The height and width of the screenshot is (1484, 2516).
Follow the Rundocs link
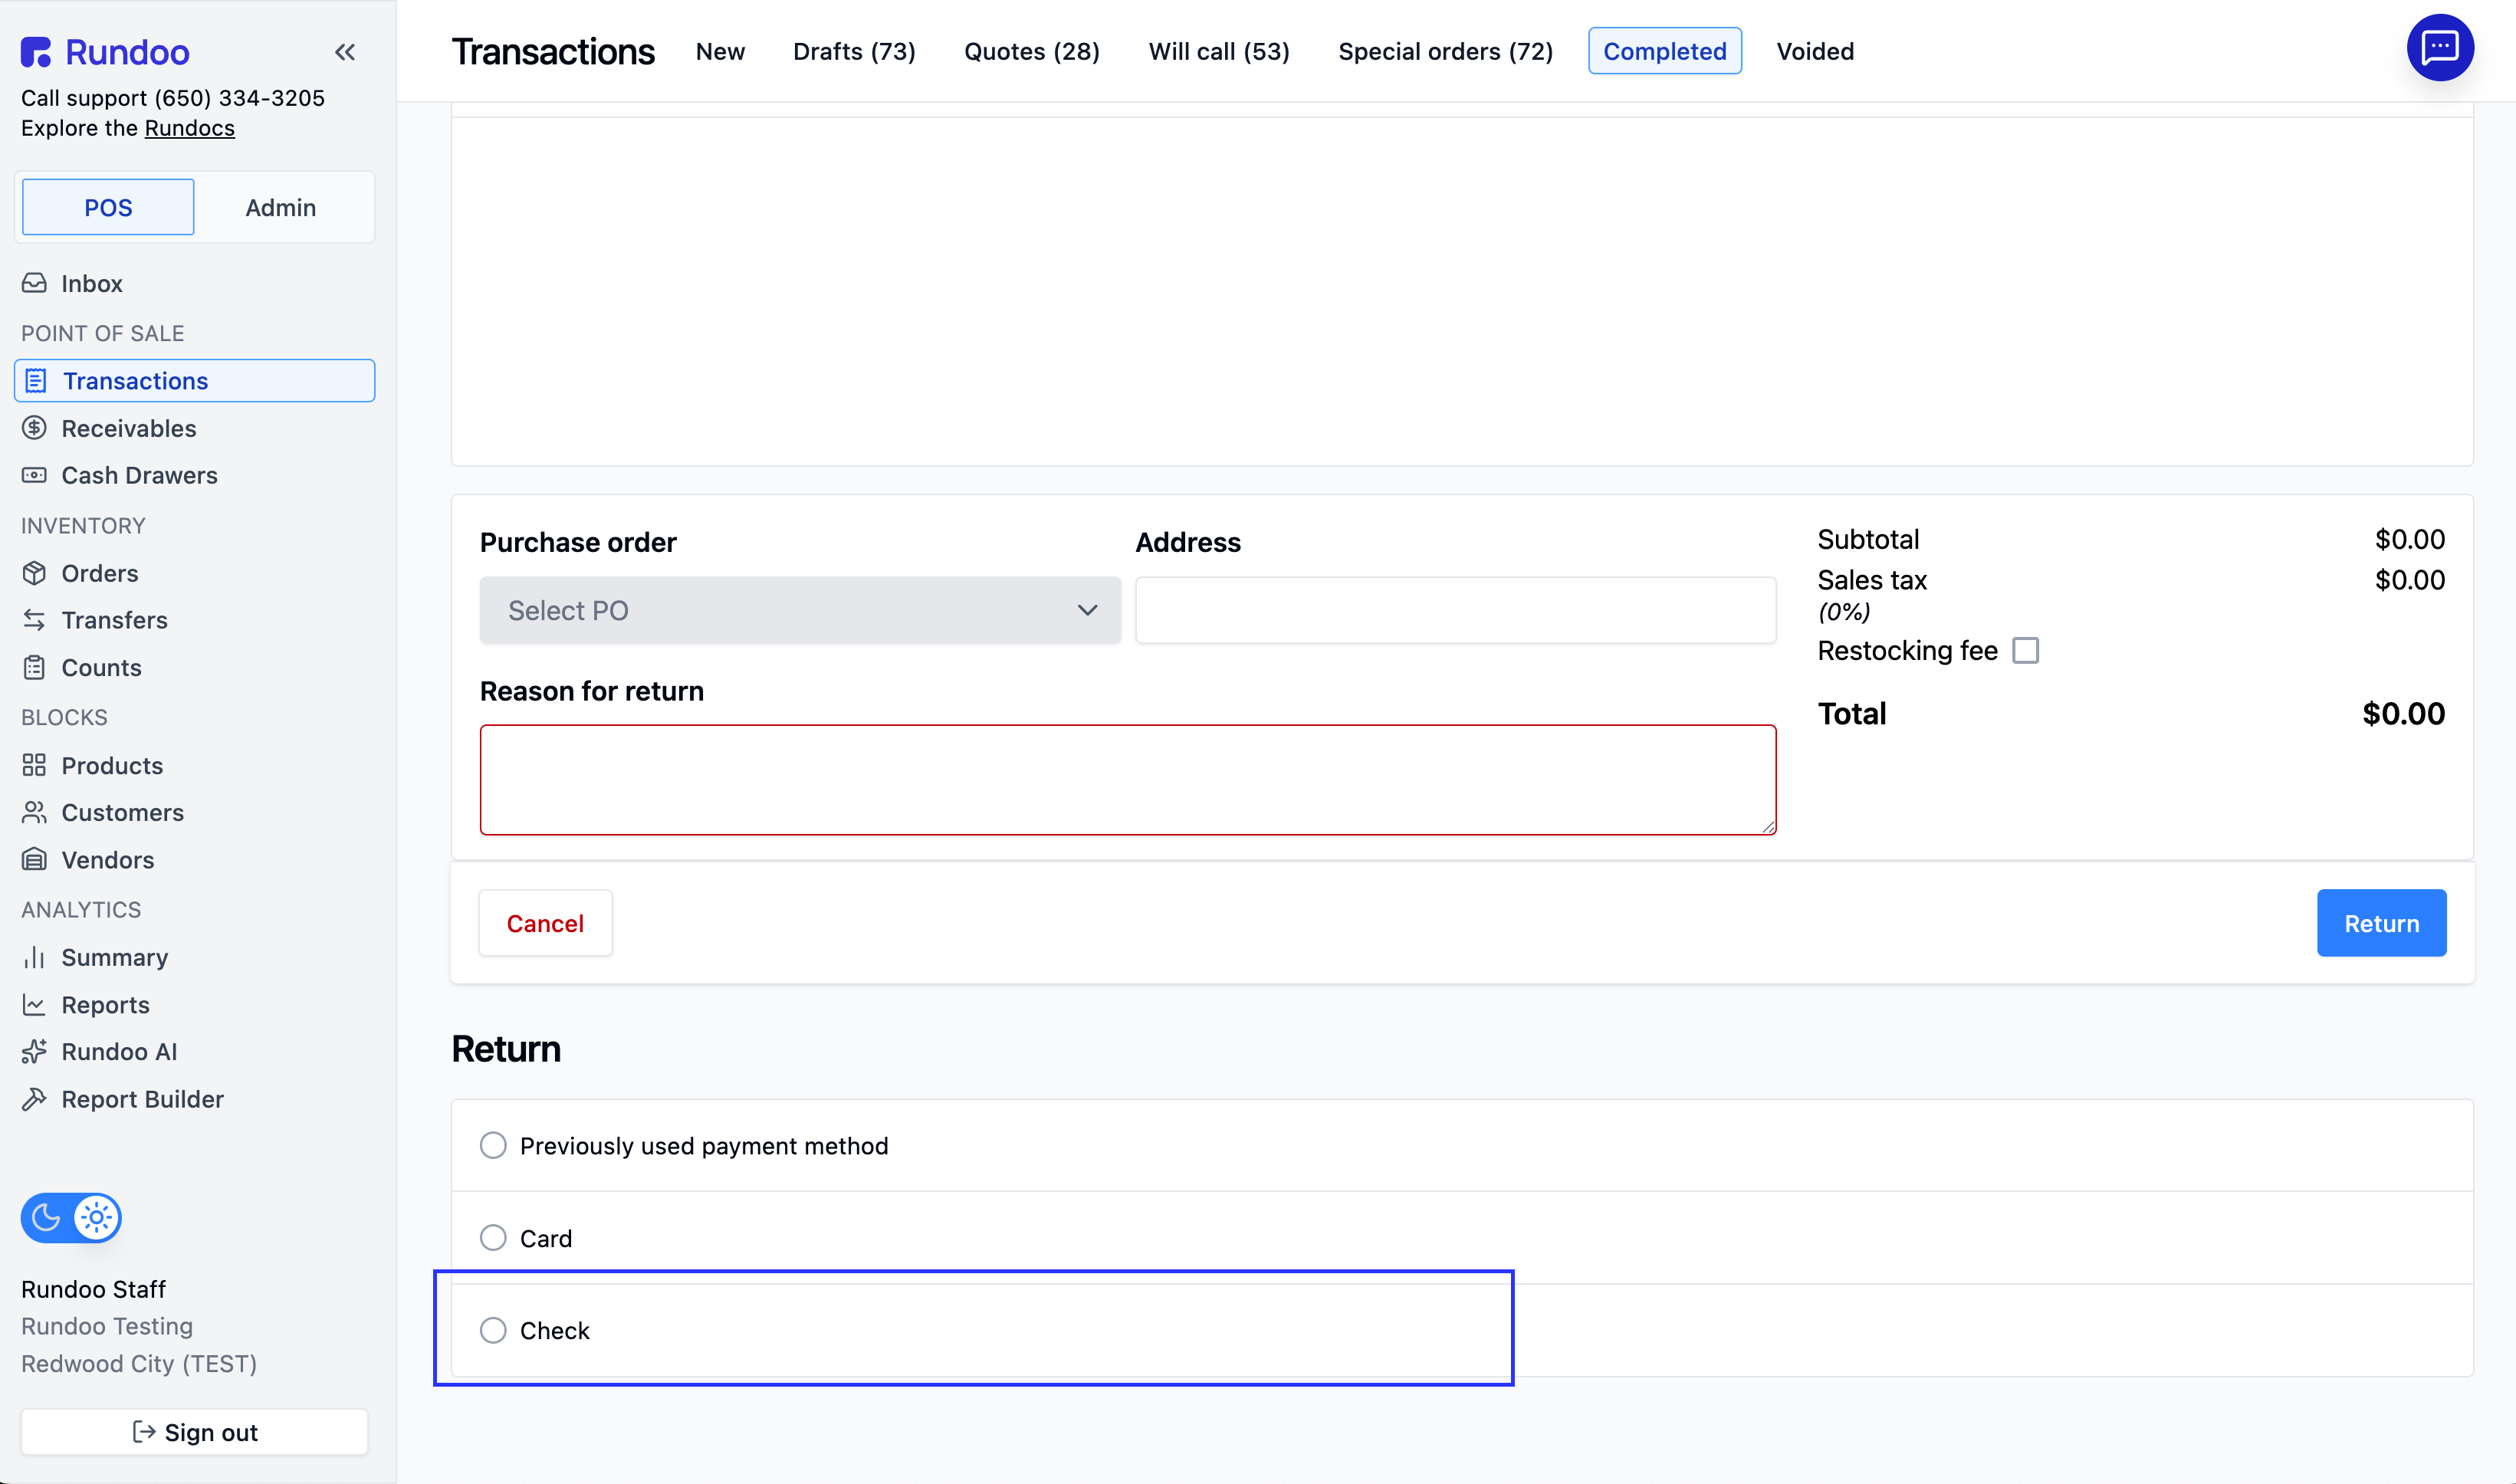[x=189, y=128]
